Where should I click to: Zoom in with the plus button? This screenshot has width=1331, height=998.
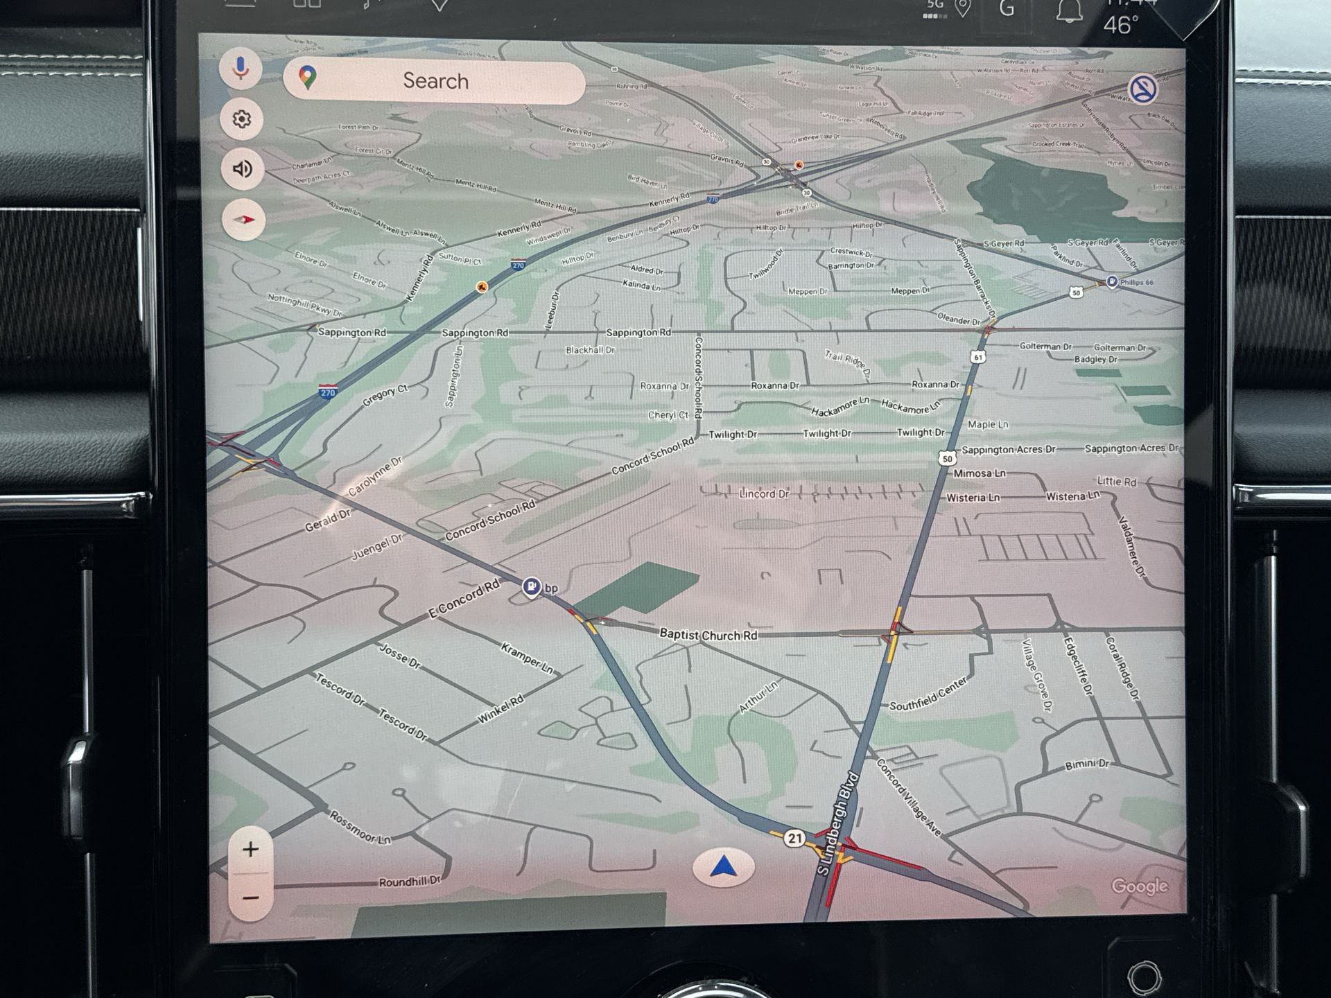click(250, 849)
